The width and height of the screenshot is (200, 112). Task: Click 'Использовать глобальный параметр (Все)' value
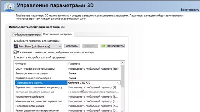click(93, 69)
